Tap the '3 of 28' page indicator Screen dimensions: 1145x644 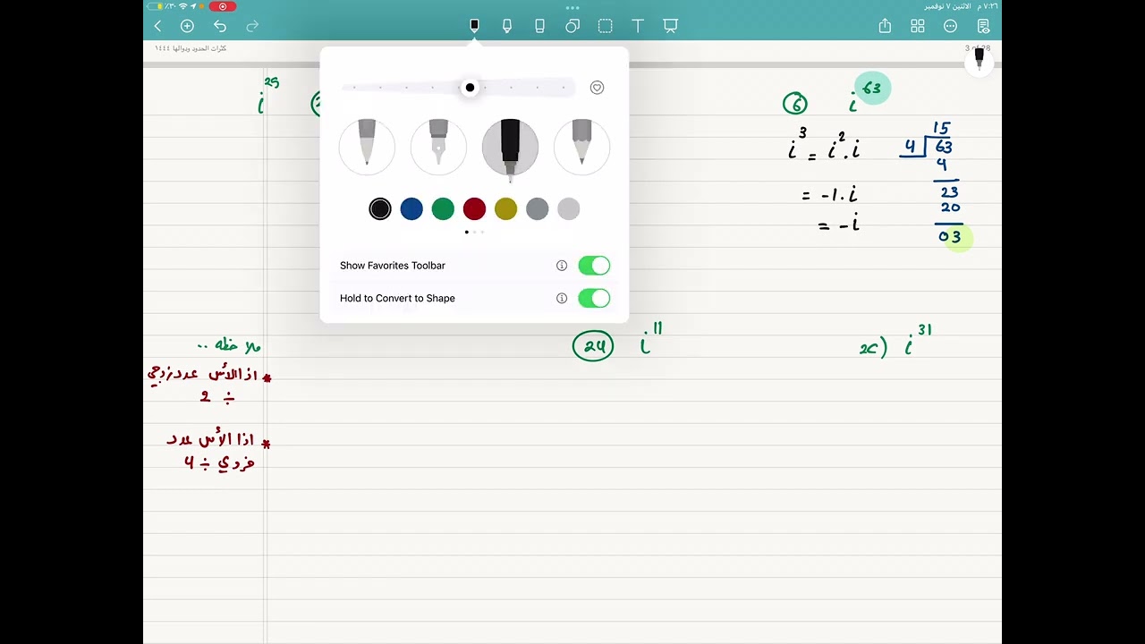[977, 48]
